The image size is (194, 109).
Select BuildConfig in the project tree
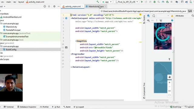tap(11, 50)
